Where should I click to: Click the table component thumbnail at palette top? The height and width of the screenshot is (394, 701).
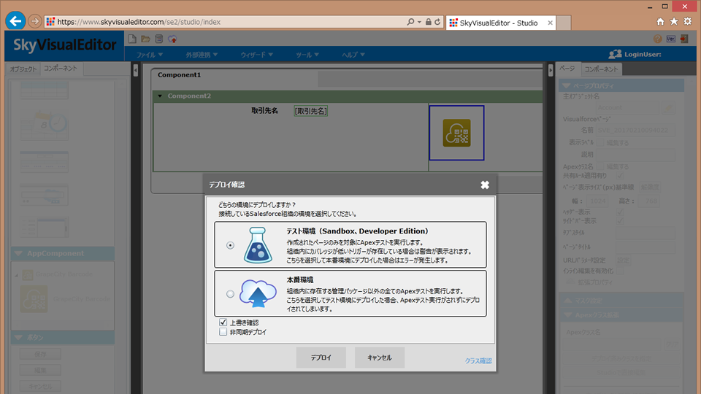point(44,90)
